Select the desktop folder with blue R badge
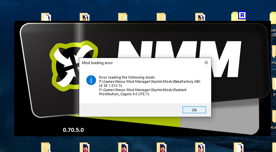Viewport: 276px width, 152px height. pos(238,16)
